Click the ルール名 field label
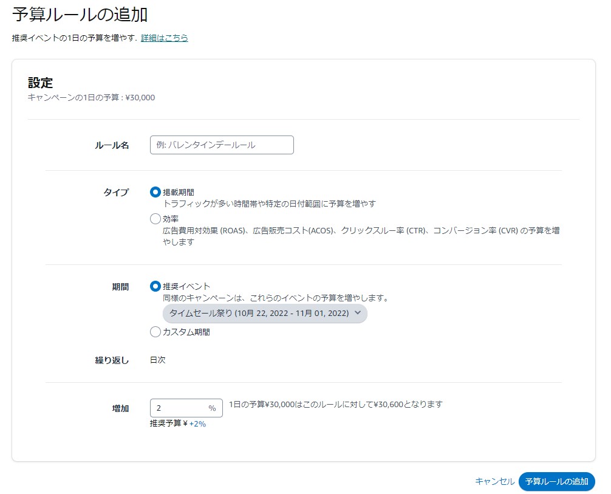The width and height of the screenshot is (611, 494). [x=112, y=146]
